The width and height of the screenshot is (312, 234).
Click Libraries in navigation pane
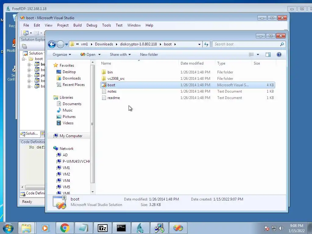(63, 97)
